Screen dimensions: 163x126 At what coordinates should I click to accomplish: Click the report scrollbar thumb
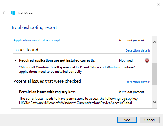click(x=155, y=74)
